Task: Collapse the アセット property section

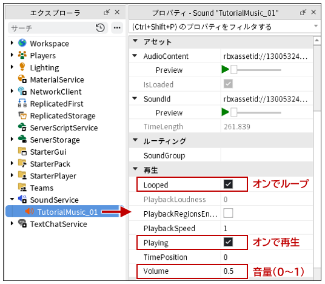Action: 135,41
